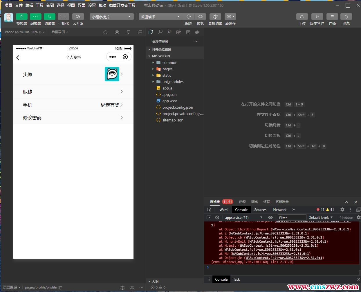Image resolution: width=361 pixels, height=292 pixels.
Task: Click the search icon in the sidebar
Action: click(160, 32)
